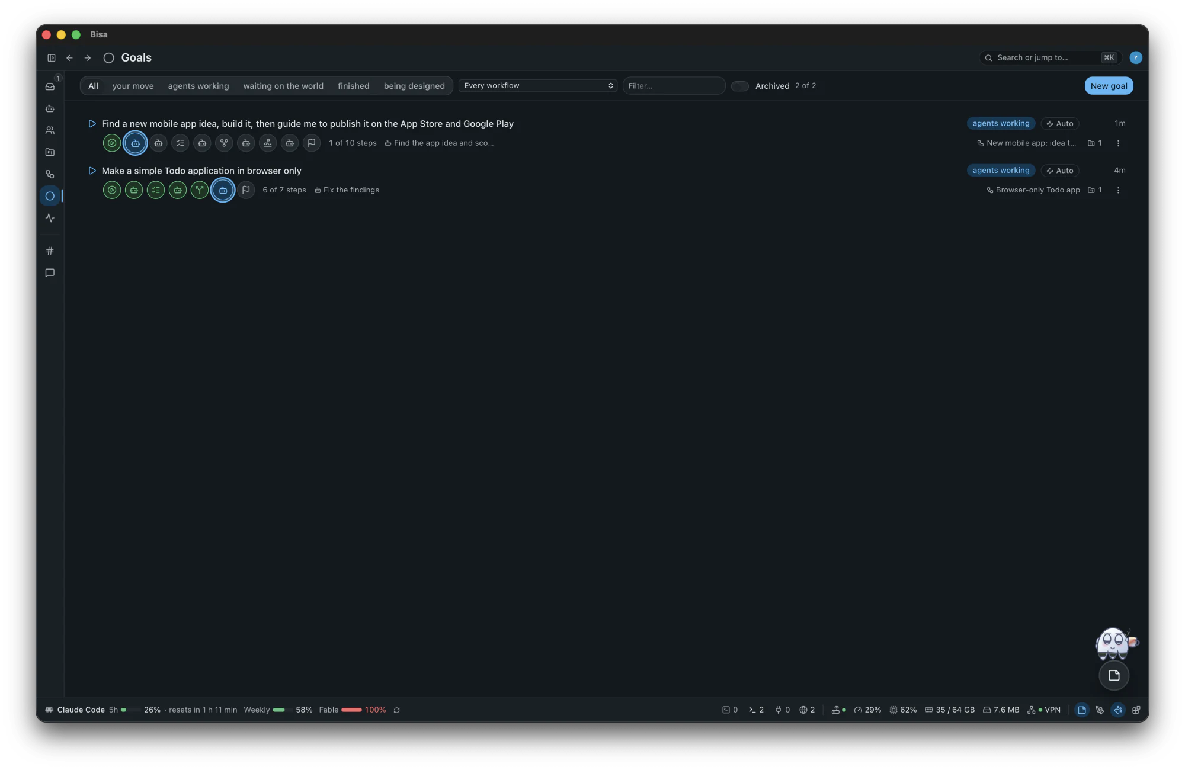Open the activity pulse icon in the sidebar
Viewport: 1185px width, 770px height.
[x=50, y=218]
